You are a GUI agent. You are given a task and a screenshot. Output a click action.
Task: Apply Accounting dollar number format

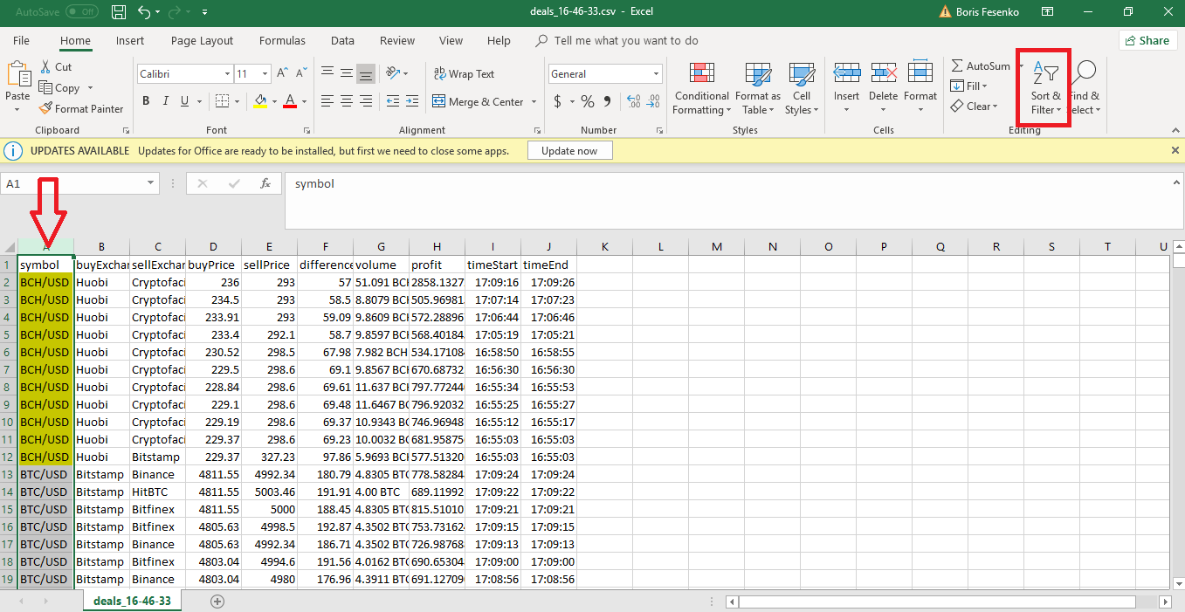pos(558,102)
